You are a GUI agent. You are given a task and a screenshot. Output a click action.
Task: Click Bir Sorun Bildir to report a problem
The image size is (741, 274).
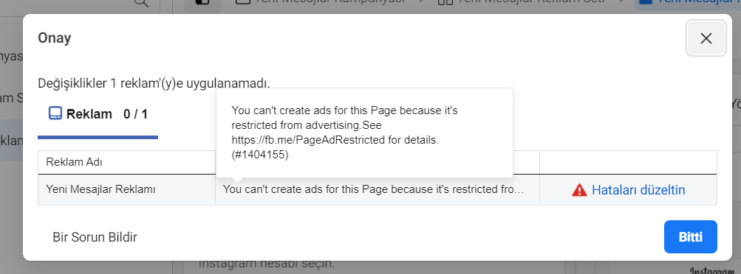pos(95,237)
